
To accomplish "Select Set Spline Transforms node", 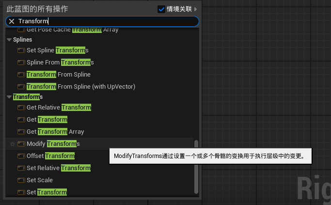I will (57, 50).
